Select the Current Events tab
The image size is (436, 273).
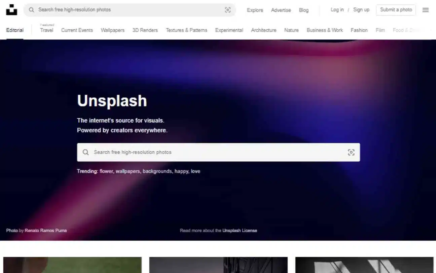pos(77,30)
